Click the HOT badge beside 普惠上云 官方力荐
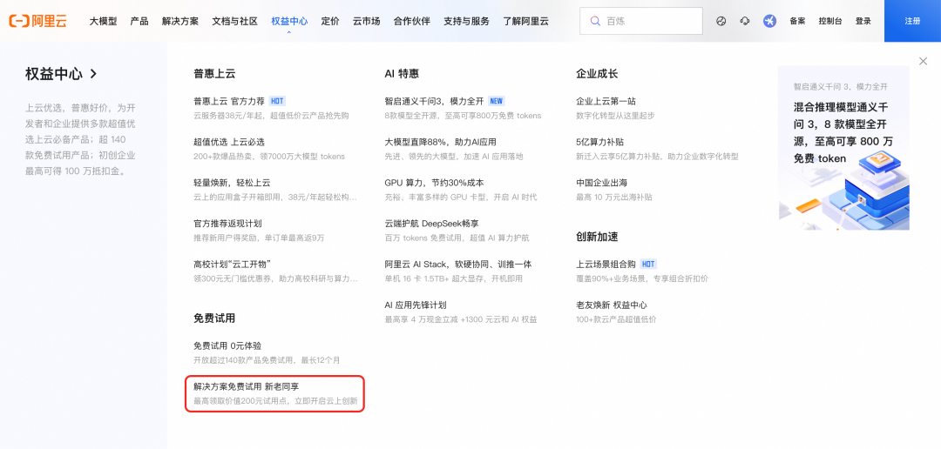The height and width of the screenshot is (449, 941). tap(277, 101)
